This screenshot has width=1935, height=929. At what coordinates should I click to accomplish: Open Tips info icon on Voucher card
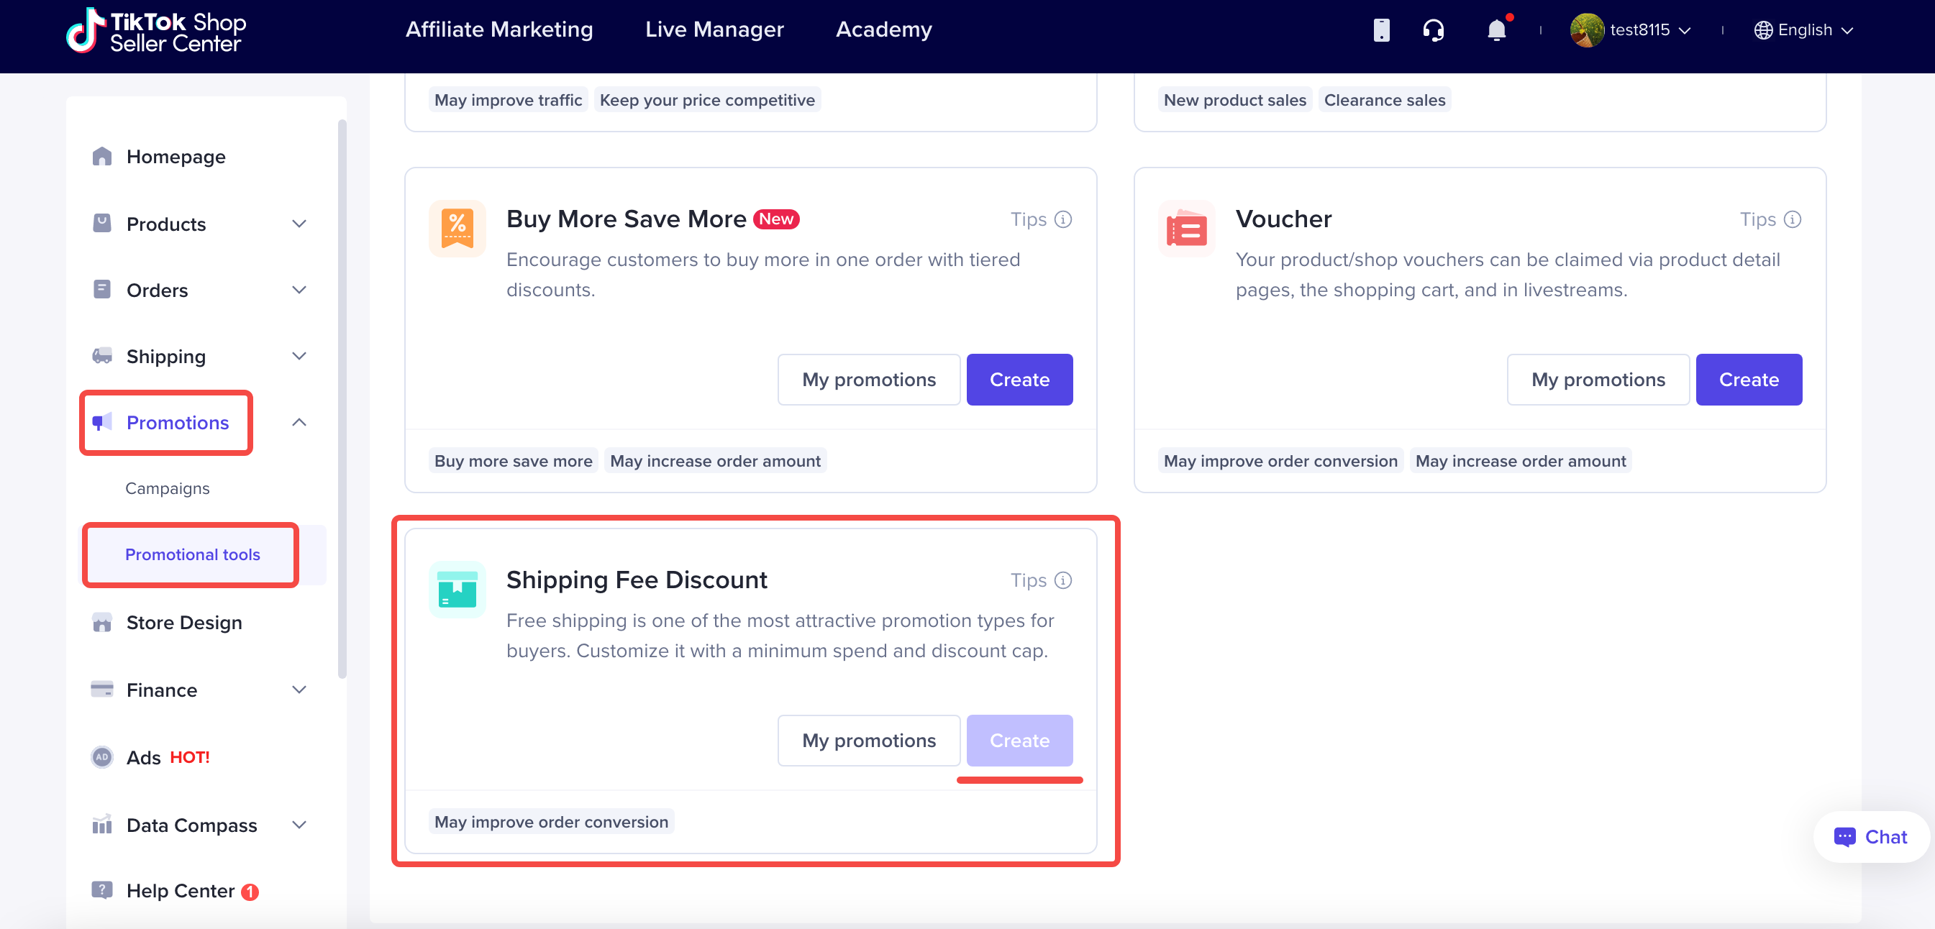[x=1792, y=219]
